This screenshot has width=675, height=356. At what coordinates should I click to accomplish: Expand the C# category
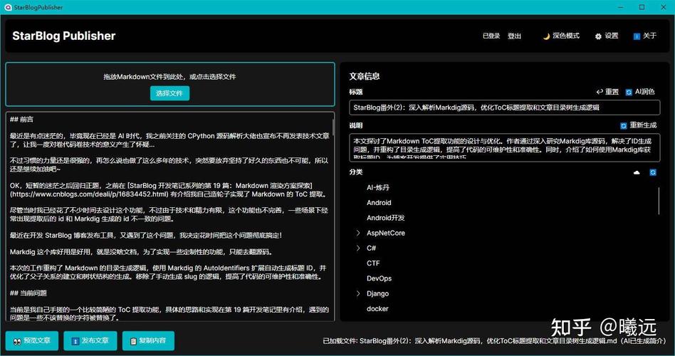point(357,248)
